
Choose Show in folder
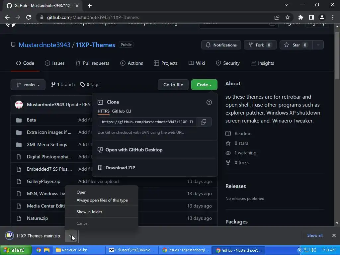coord(102,212)
